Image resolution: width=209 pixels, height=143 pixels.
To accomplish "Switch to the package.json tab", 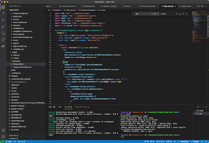I will (x=88, y=6).
